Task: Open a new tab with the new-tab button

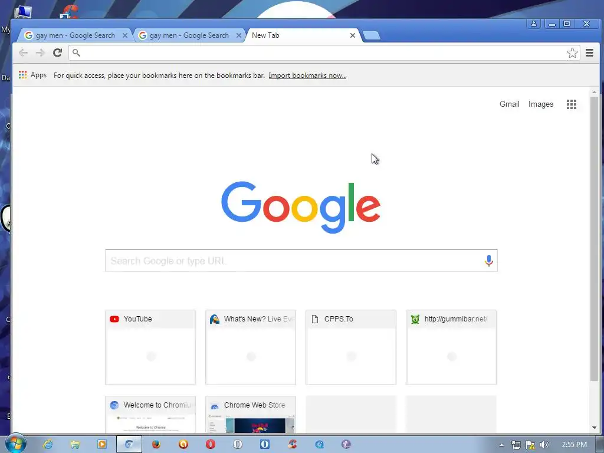Action: pos(372,35)
